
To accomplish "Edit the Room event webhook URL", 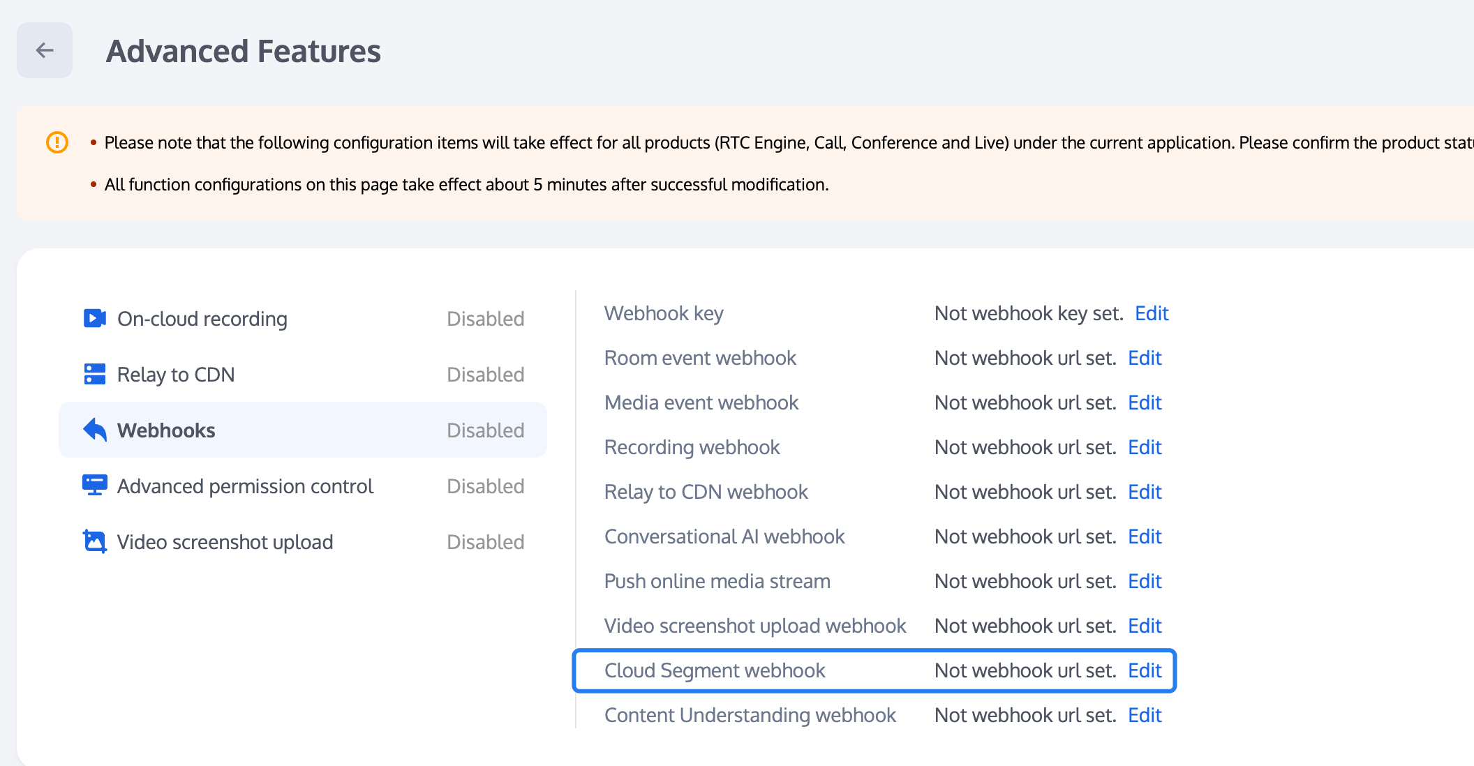I will point(1145,358).
